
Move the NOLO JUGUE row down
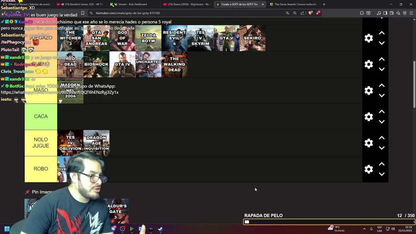pyautogui.click(x=382, y=148)
